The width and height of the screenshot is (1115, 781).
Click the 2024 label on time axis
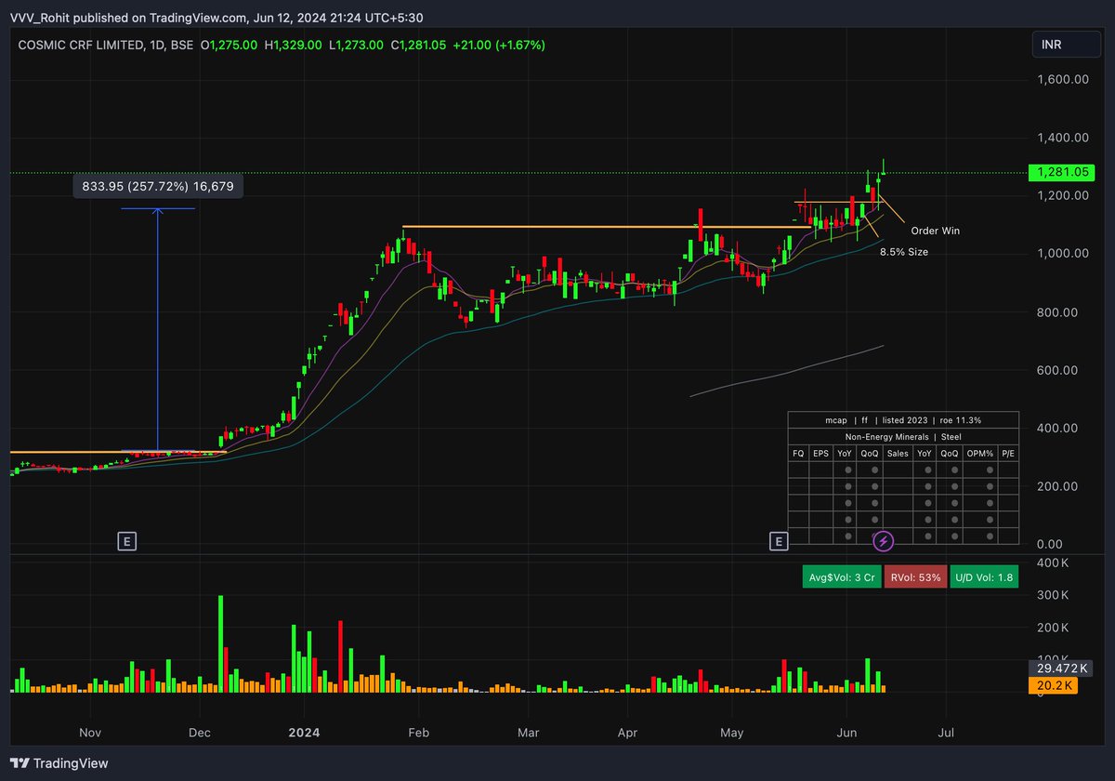[x=304, y=733]
